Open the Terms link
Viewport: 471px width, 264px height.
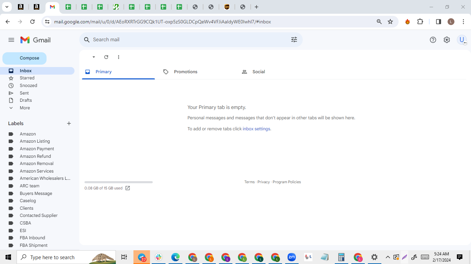point(250,182)
